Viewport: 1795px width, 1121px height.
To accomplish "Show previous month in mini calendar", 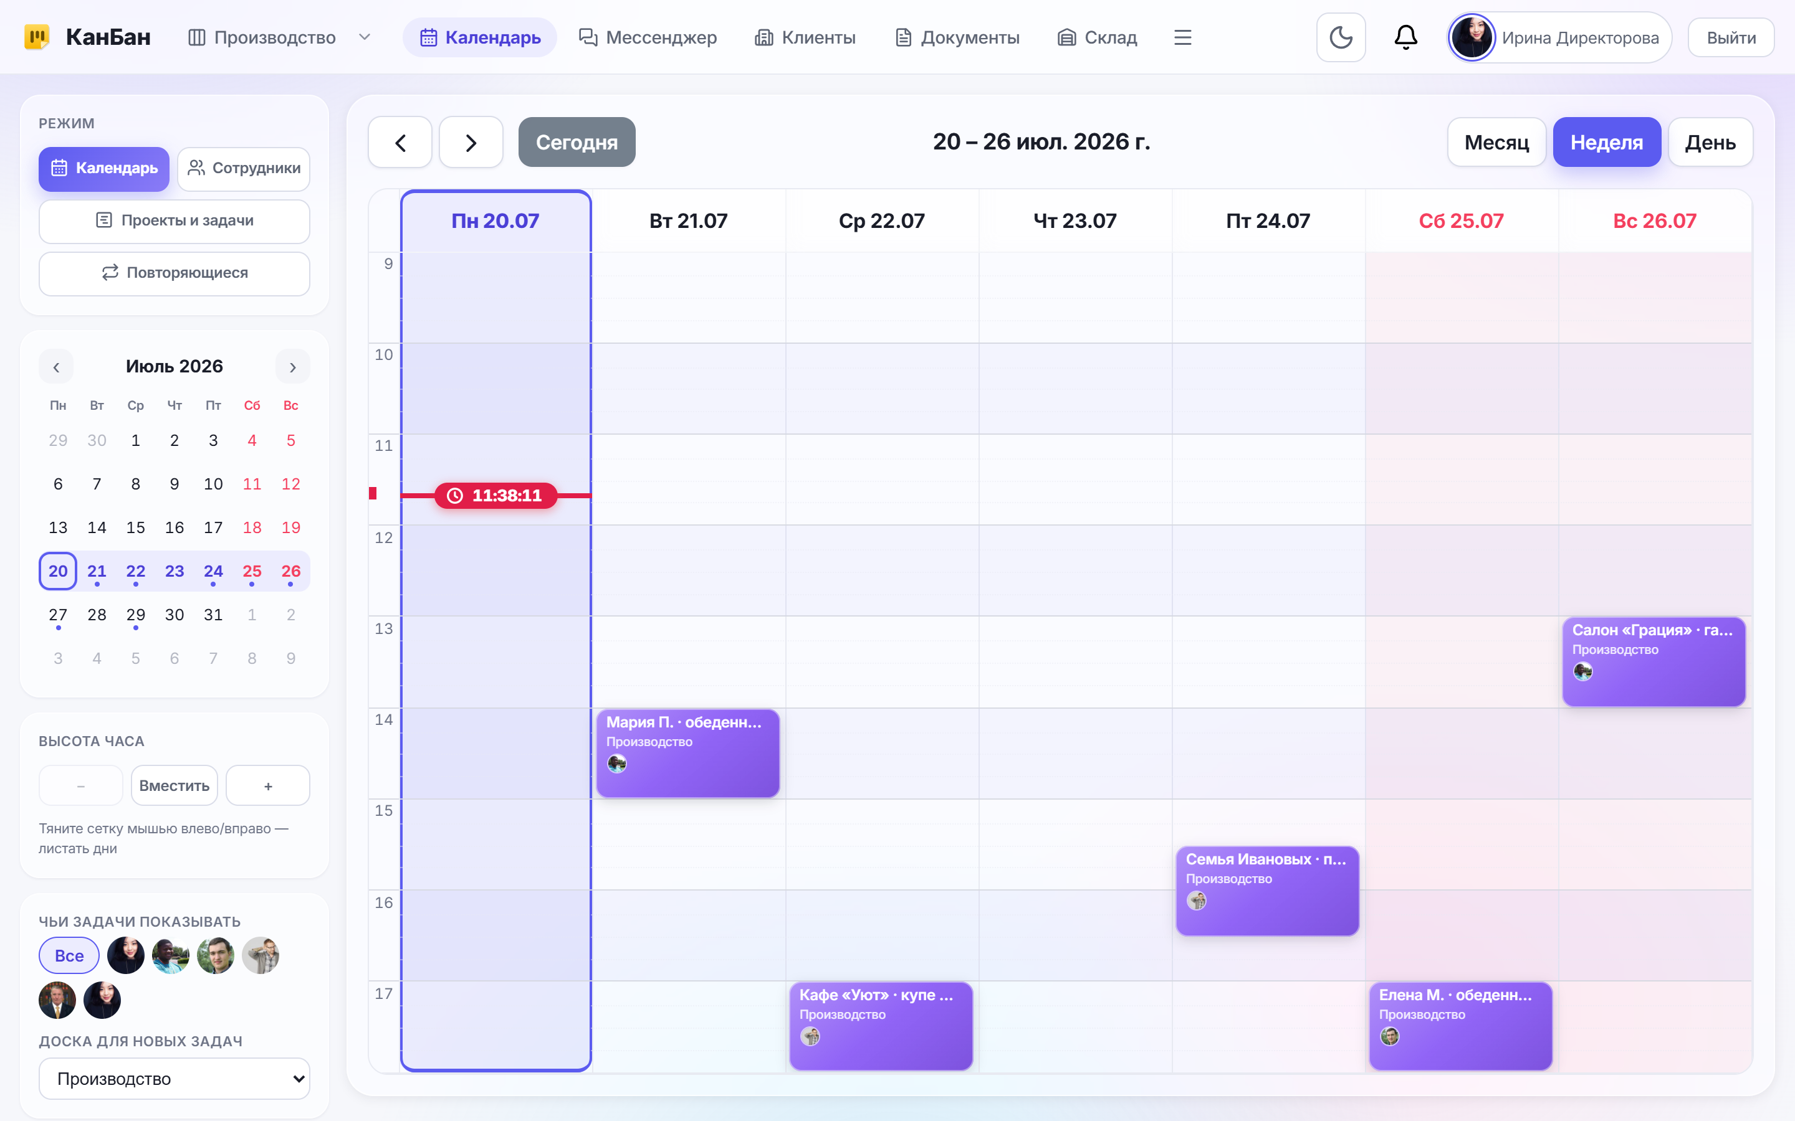I will (56, 367).
